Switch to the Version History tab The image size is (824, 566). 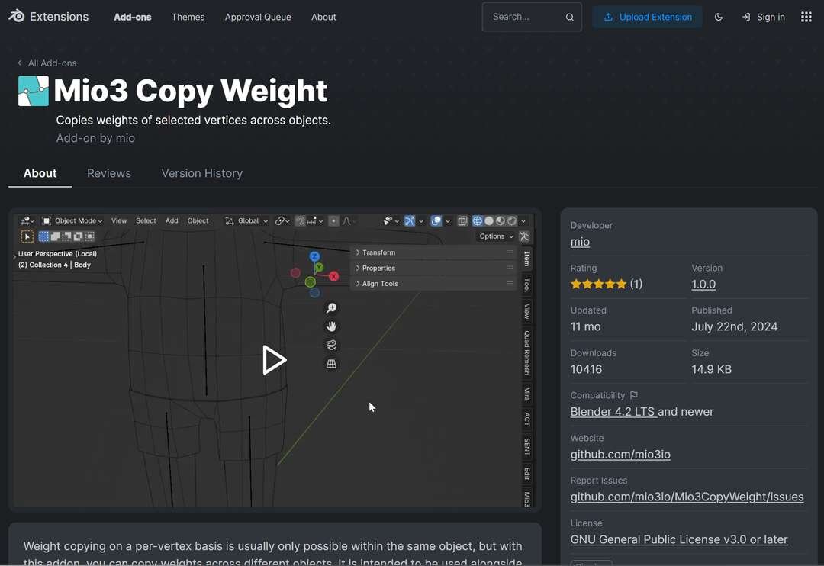pos(201,173)
